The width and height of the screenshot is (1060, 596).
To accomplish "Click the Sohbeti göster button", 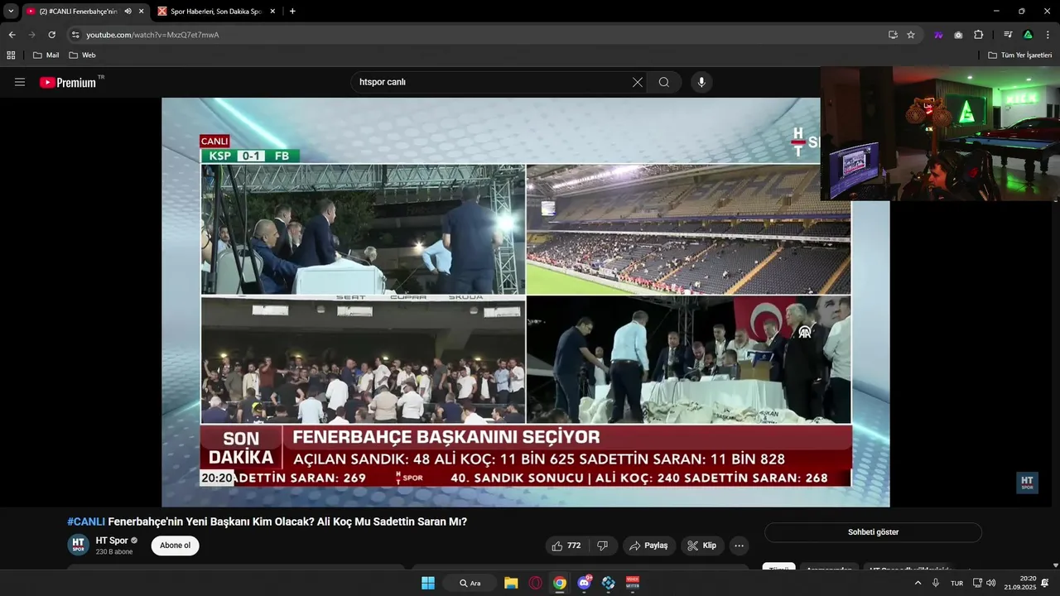I will [x=873, y=532].
